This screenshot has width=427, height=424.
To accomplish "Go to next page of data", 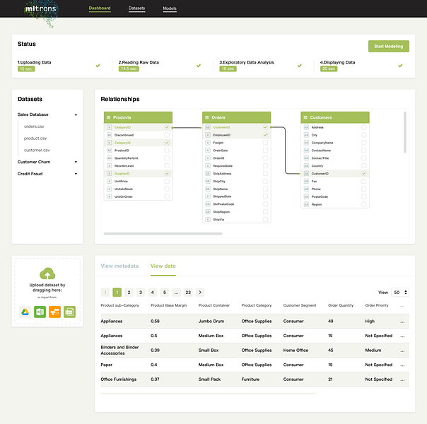I will click(200, 293).
